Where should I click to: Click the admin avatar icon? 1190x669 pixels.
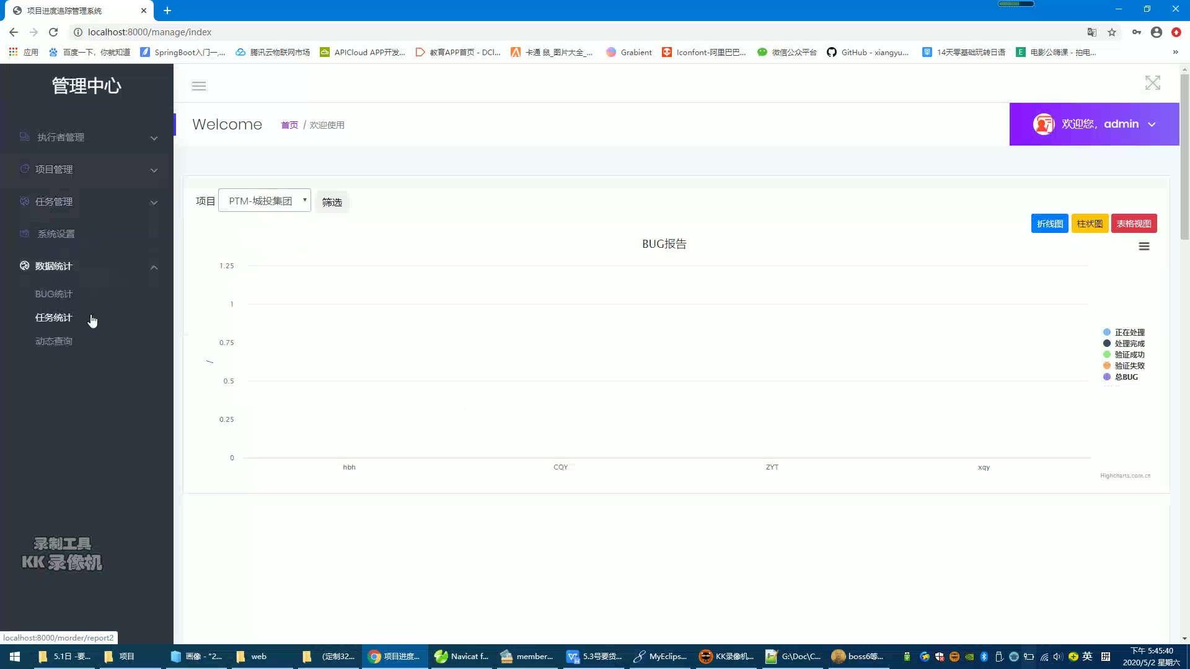(1044, 124)
